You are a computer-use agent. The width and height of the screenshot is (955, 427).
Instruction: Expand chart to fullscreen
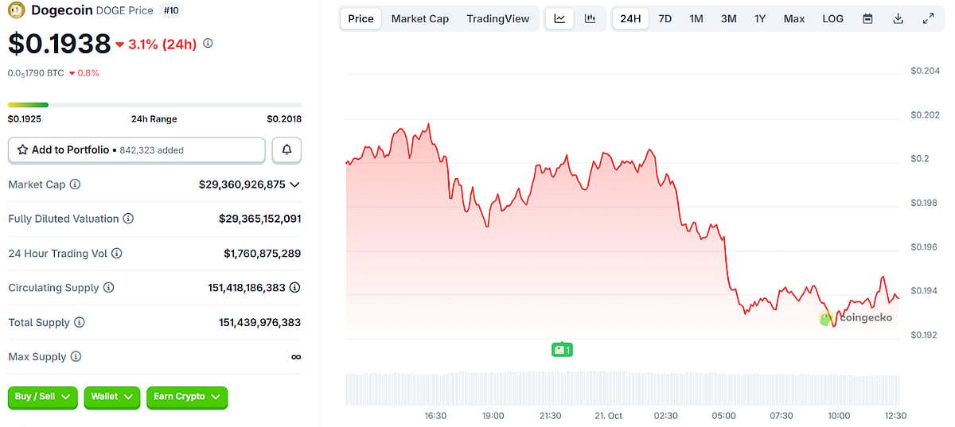click(x=929, y=18)
